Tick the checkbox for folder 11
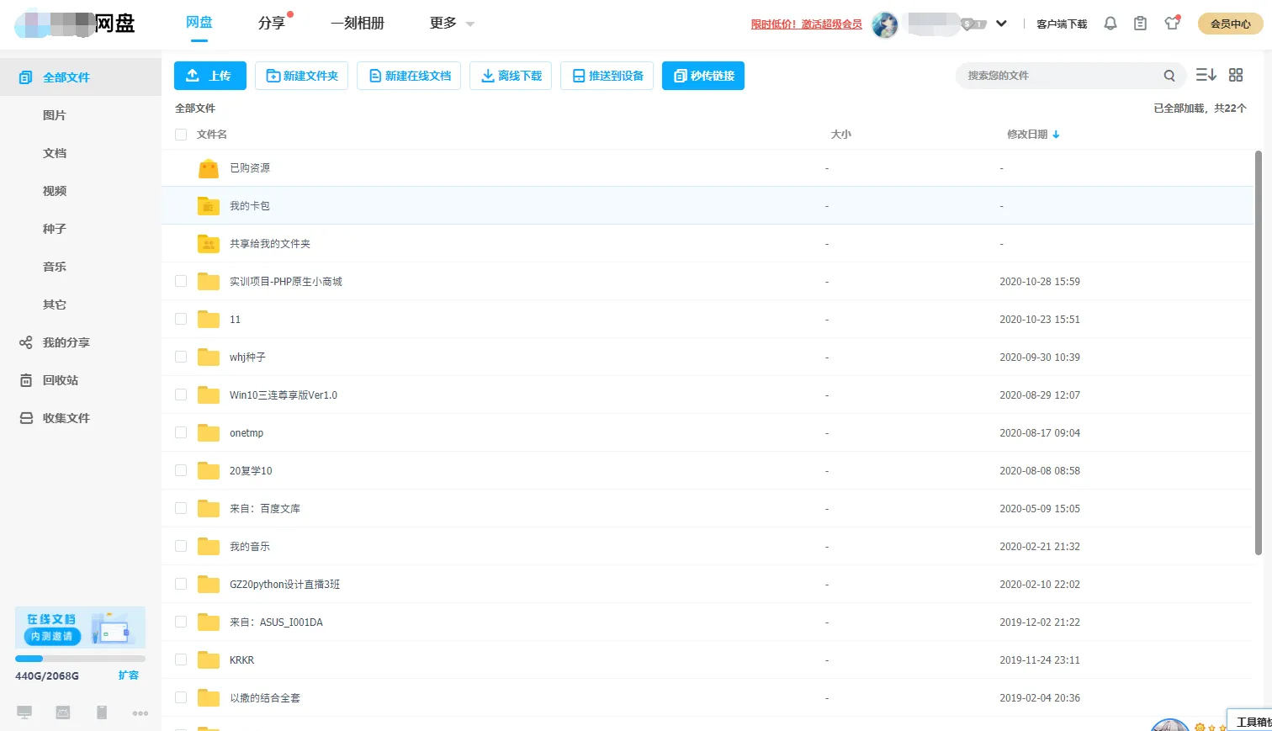 (x=181, y=319)
